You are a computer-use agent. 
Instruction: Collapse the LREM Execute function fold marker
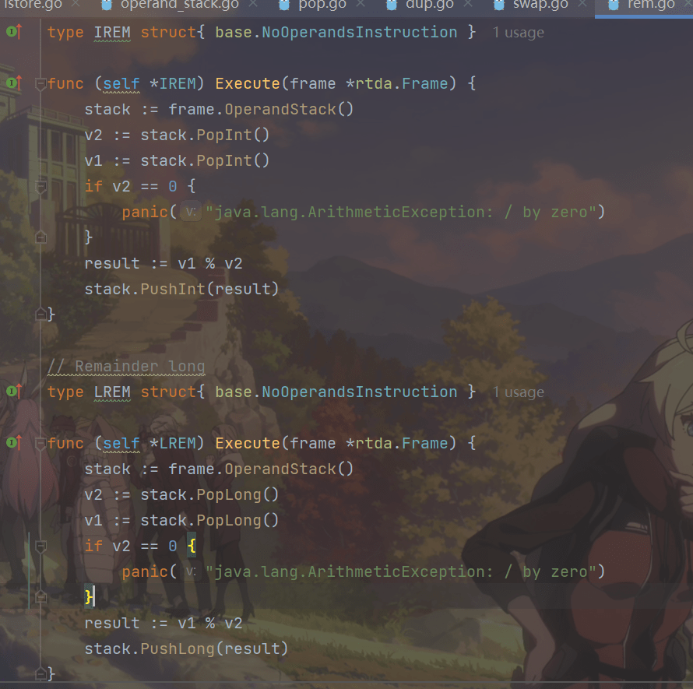coord(40,444)
